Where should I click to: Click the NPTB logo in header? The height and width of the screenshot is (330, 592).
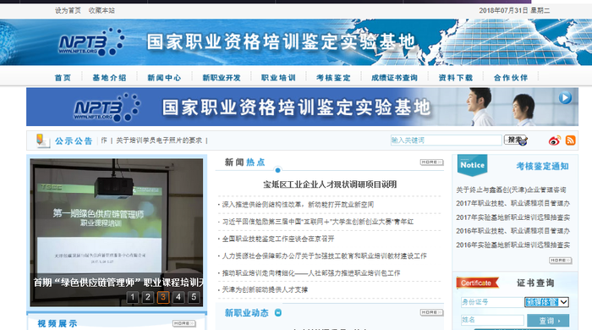tap(91, 42)
